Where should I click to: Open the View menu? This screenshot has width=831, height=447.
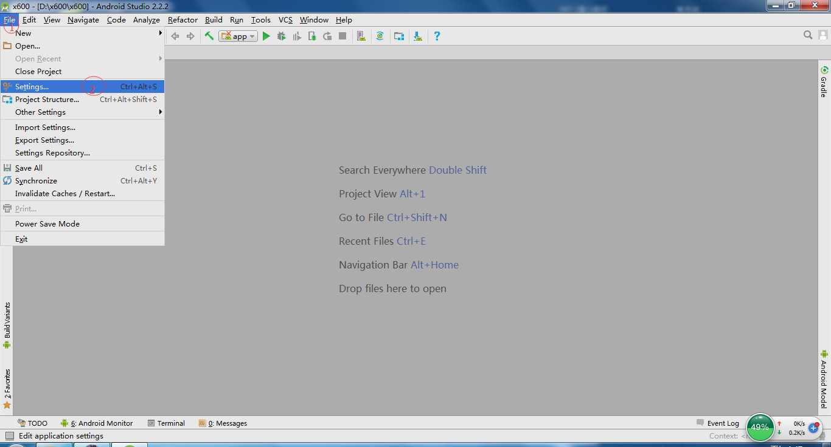pyautogui.click(x=52, y=19)
